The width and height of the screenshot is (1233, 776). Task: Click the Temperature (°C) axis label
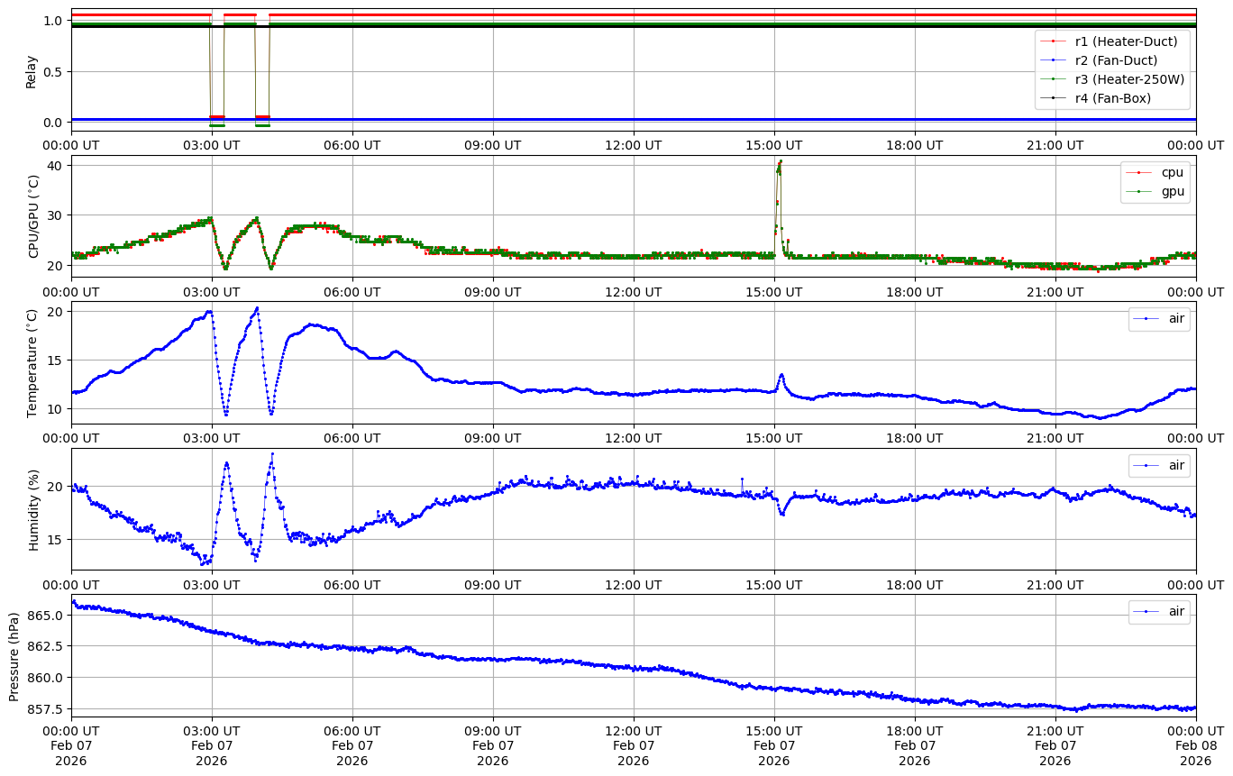tap(33, 362)
